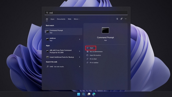Click the magnifier icon in search box
The width and height of the screenshot is (172, 97).
[47, 13]
